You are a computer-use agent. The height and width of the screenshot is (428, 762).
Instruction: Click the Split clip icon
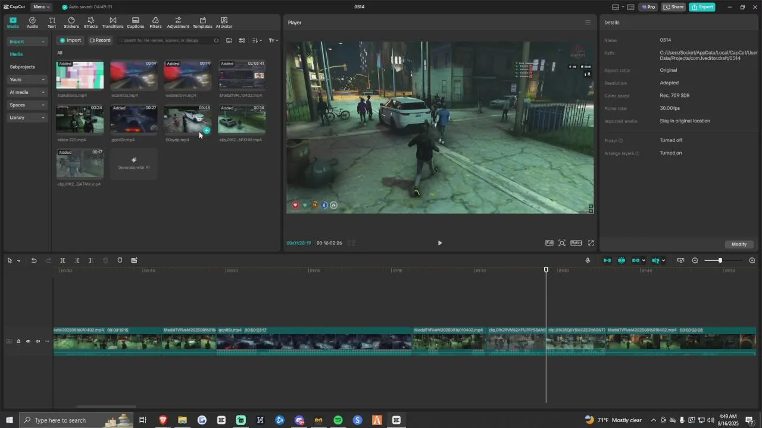[63, 260]
